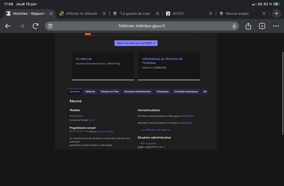
Task: Open the Le véhicule card
Action: click(x=103, y=66)
